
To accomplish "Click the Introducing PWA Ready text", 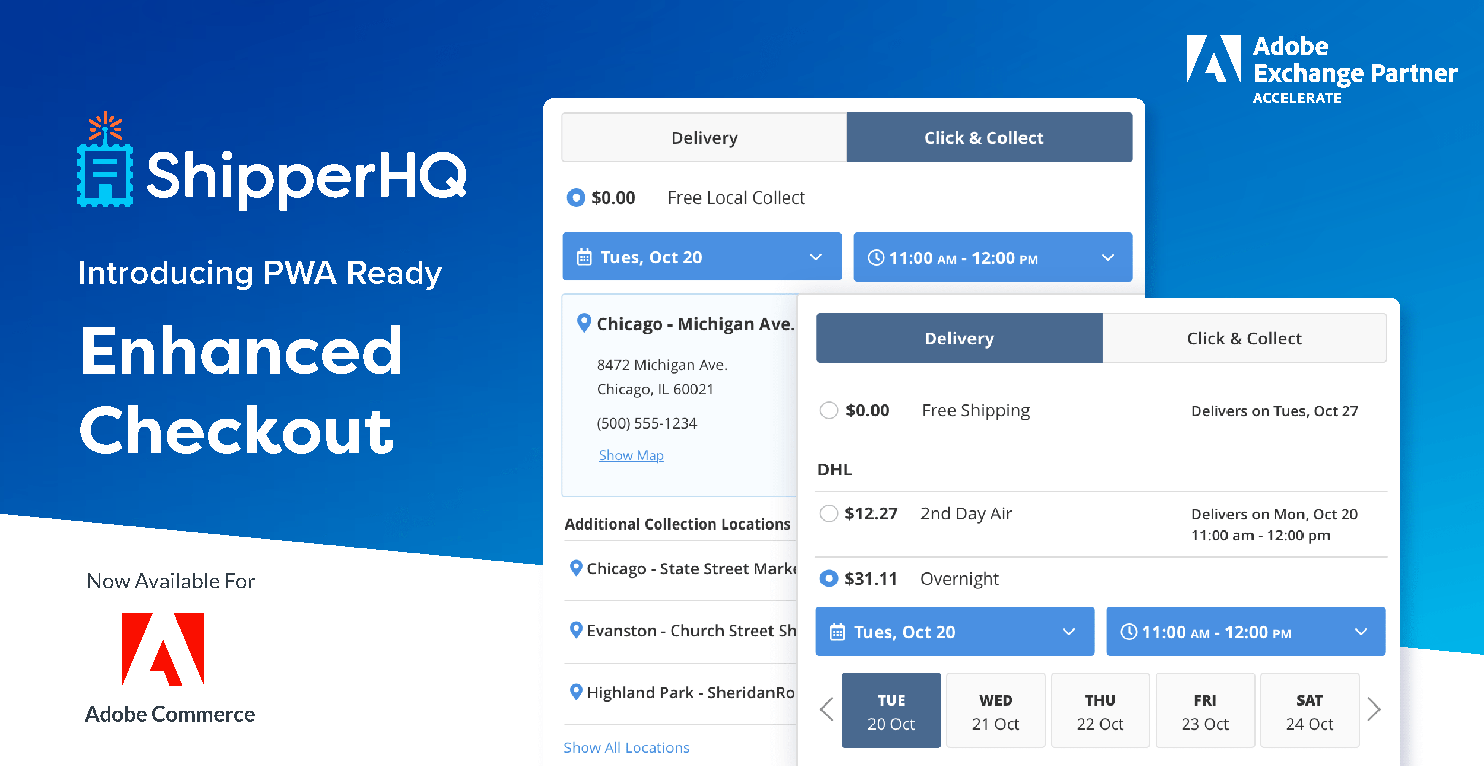I will point(260,273).
